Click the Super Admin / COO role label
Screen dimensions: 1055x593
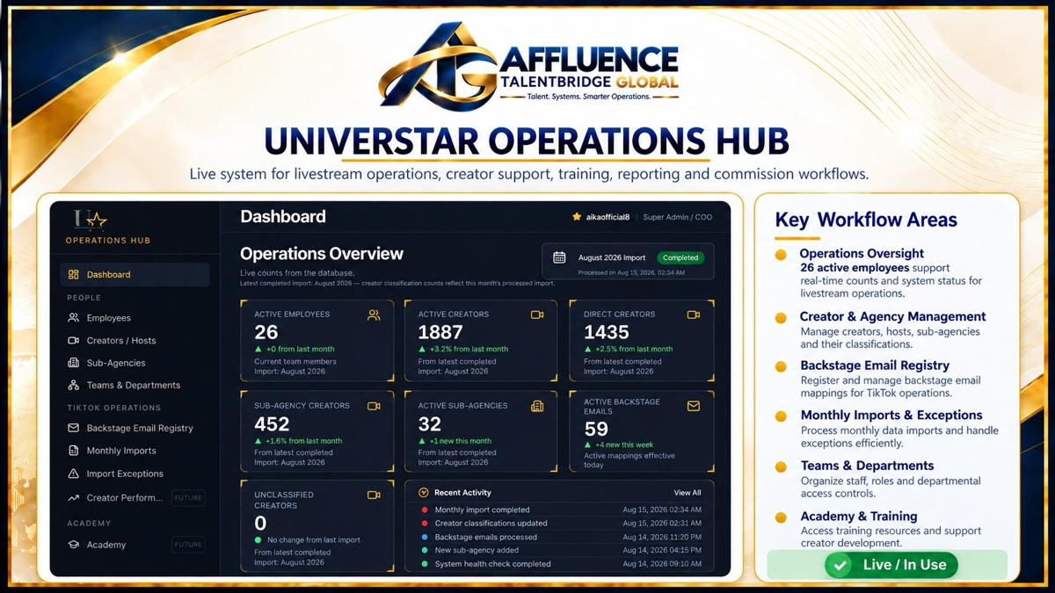[679, 216]
